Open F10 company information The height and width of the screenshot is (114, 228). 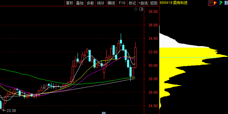point(122,3)
